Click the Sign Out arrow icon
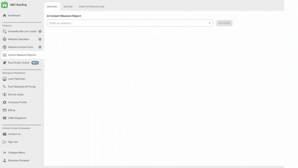Image resolution: width=298 pixels, height=168 pixels. pyautogui.click(x=5, y=142)
